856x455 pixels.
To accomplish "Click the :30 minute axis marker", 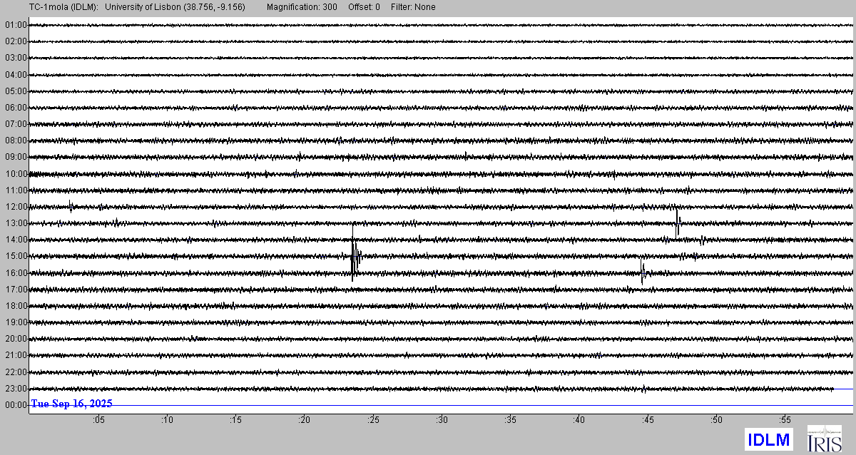I will 442,421.
